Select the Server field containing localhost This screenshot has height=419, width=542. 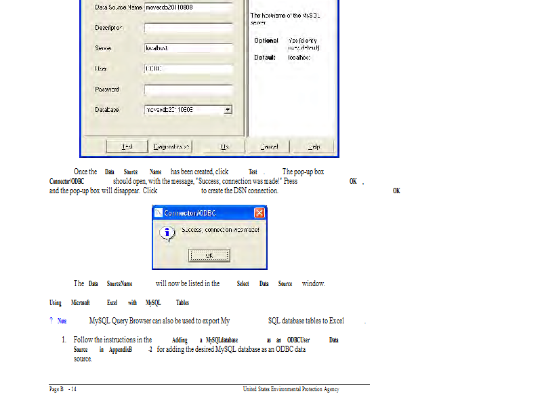[188, 48]
